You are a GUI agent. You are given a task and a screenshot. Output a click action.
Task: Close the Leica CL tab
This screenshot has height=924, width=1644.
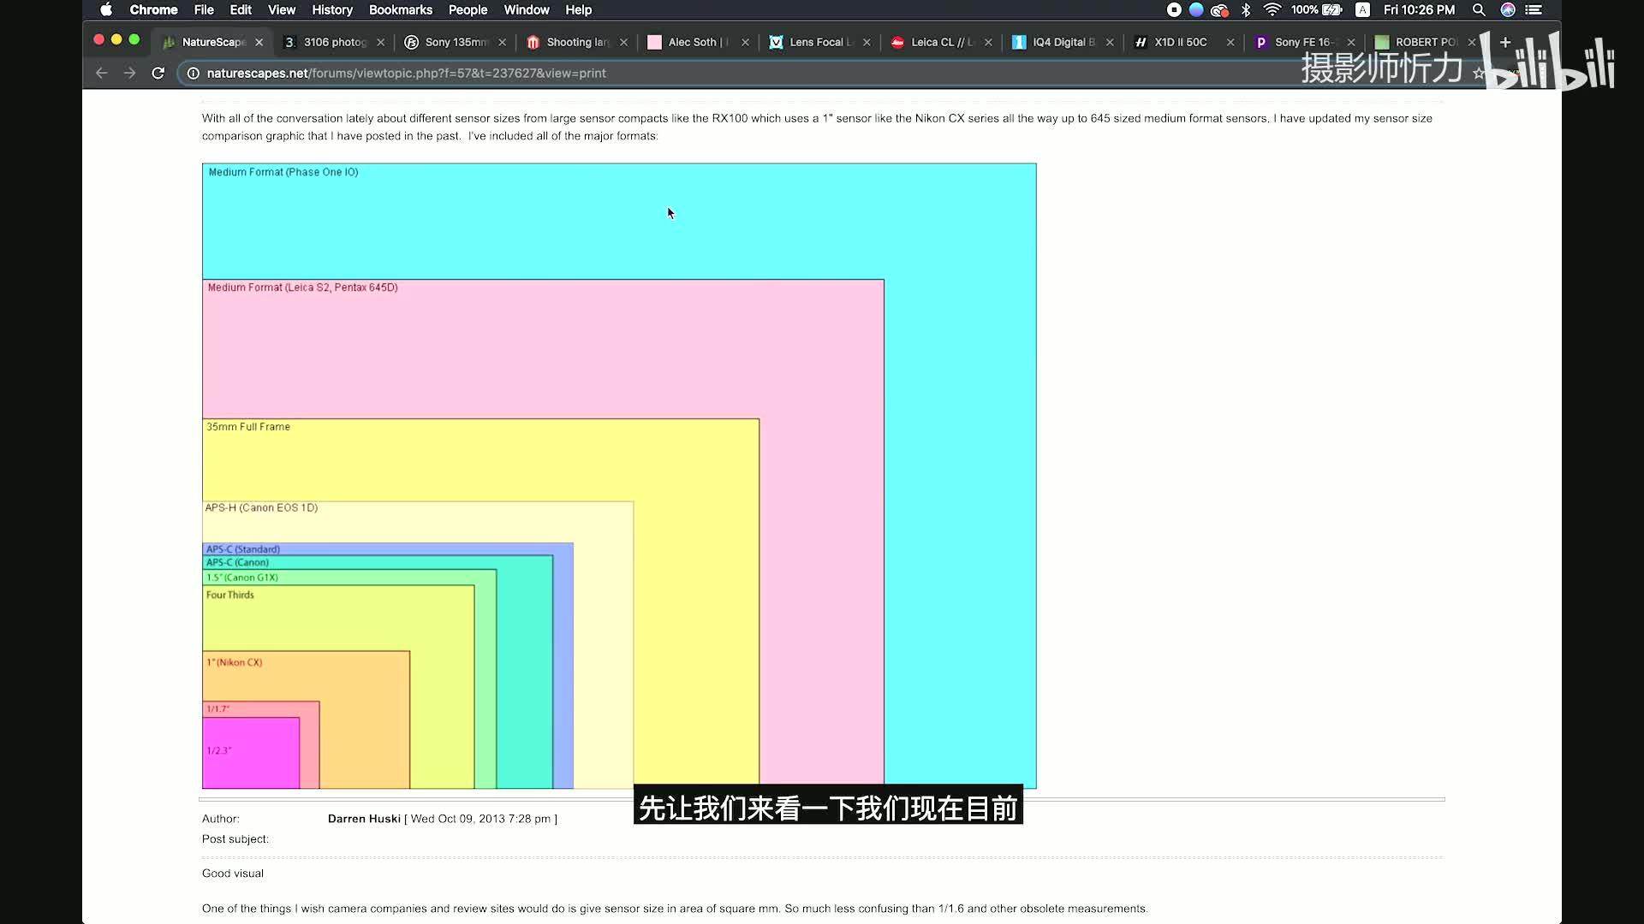(989, 42)
